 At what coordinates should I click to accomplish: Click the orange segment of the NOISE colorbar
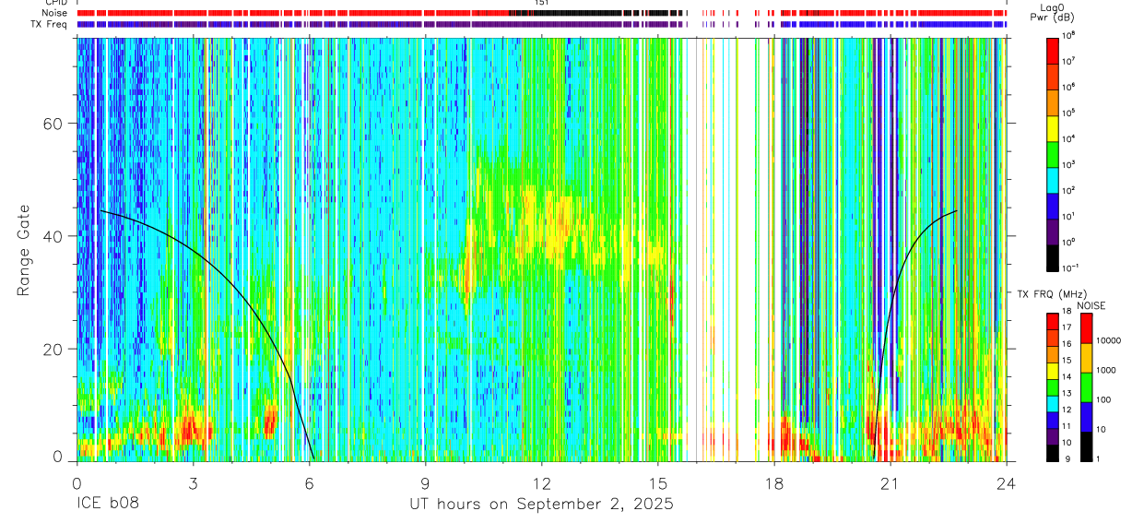point(1088,357)
